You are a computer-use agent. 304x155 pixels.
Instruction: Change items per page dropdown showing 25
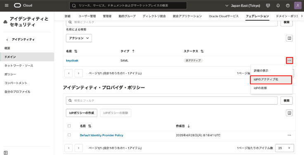point(285,148)
